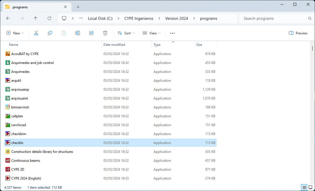The height and width of the screenshot is (191, 315).
Task: Click the AcouBAT by CYPE application icon
Action: pos(8,54)
